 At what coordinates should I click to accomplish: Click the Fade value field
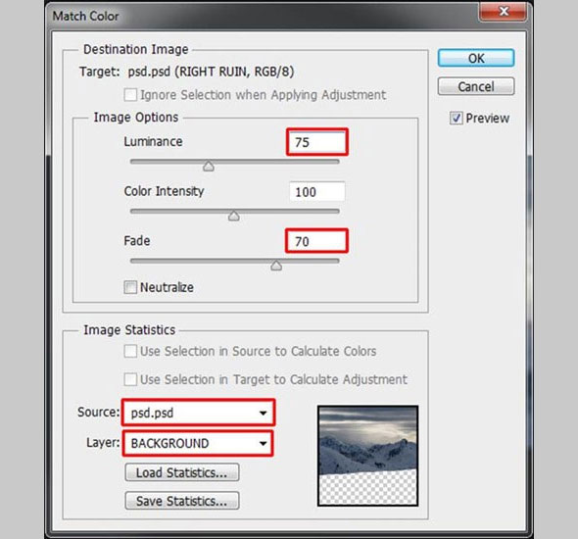click(x=316, y=241)
